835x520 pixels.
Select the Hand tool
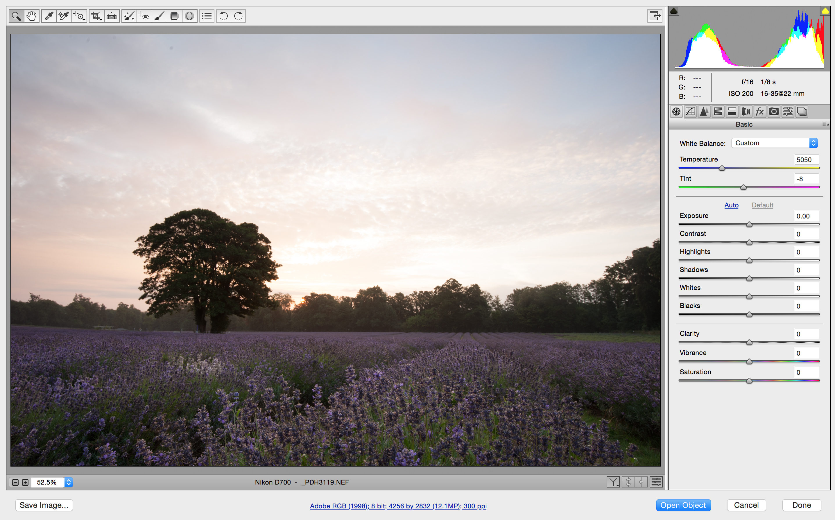click(x=31, y=16)
